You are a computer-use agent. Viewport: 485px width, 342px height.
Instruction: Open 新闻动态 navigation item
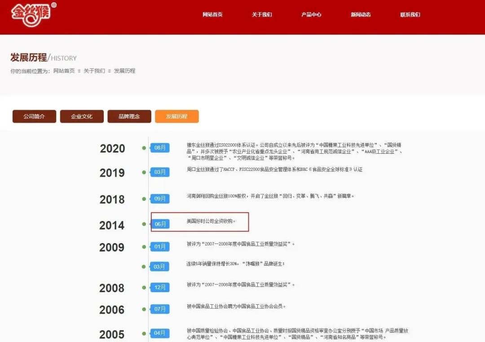click(x=361, y=14)
